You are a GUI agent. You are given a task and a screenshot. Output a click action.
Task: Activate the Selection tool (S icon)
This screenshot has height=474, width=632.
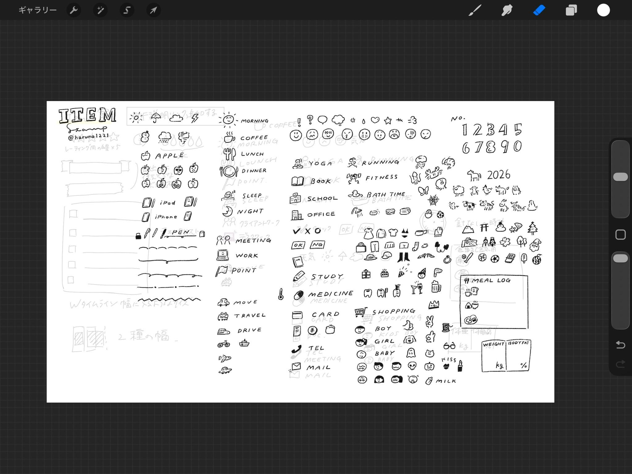tap(127, 10)
